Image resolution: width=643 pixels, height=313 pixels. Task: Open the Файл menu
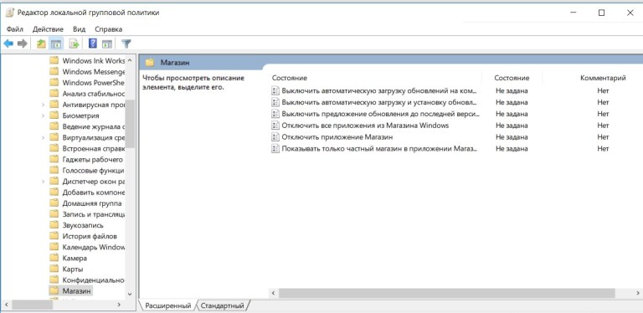[x=15, y=29]
